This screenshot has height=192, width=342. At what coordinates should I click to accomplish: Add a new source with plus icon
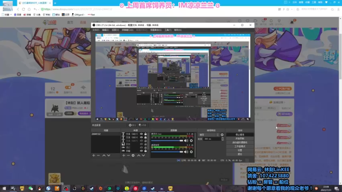[124, 155]
